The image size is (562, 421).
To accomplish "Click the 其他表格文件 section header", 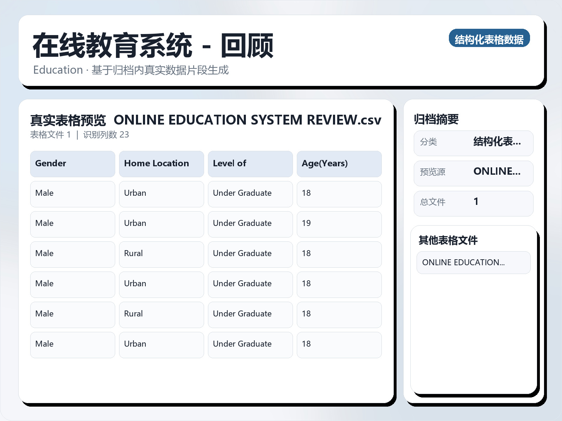I will click(449, 240).
